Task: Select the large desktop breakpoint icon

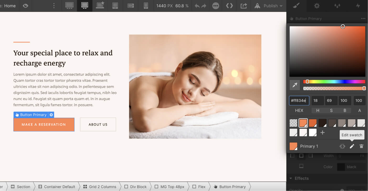Action: pos(69,5)
